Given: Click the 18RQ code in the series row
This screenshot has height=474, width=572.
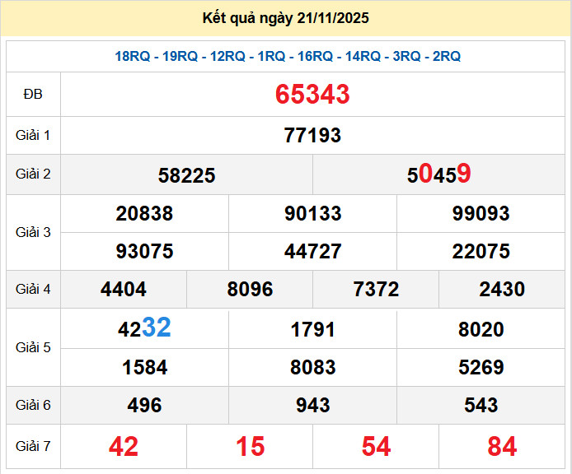Looking at the screenshot, I should [x=132, y=56].
